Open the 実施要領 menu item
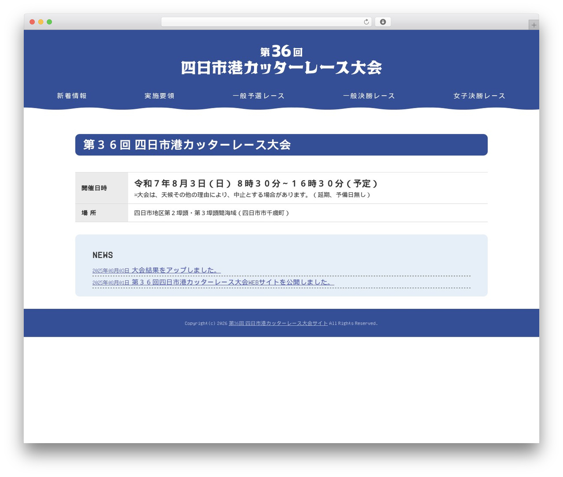Screen dimensions: 563x477 tap(159, 96)
